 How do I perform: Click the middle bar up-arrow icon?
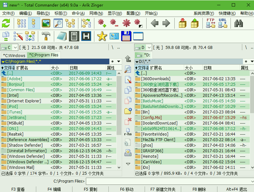pos(128,59)
